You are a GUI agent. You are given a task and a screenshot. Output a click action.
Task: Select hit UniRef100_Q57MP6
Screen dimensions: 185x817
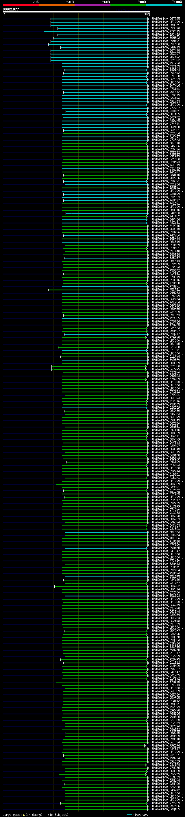click(x=166, y=806)
